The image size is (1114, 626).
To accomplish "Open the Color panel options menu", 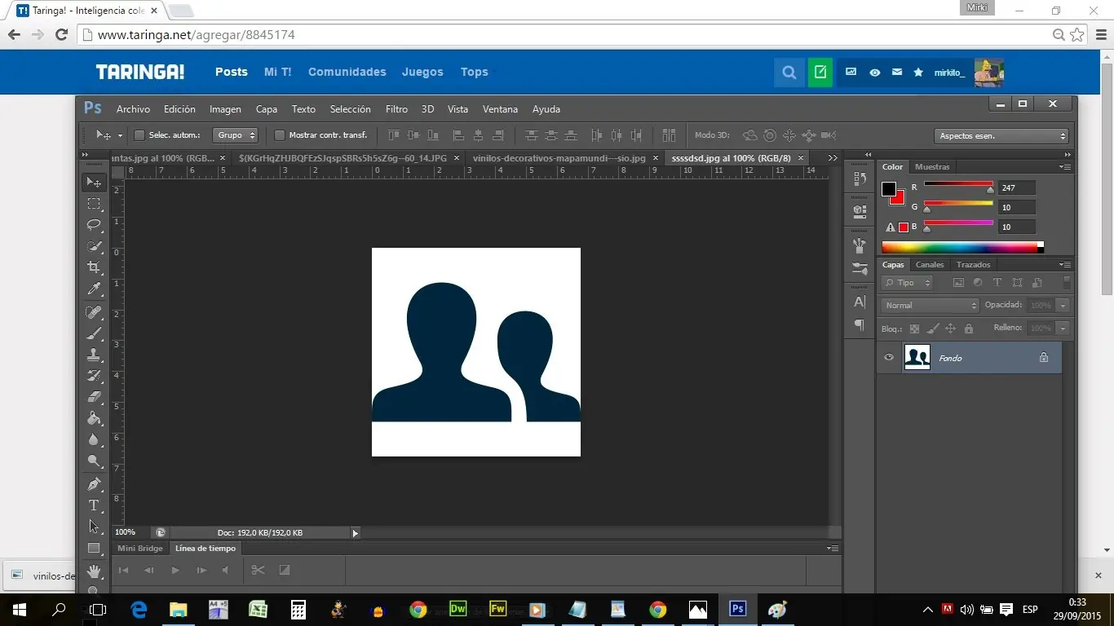I will (1065, 167).
